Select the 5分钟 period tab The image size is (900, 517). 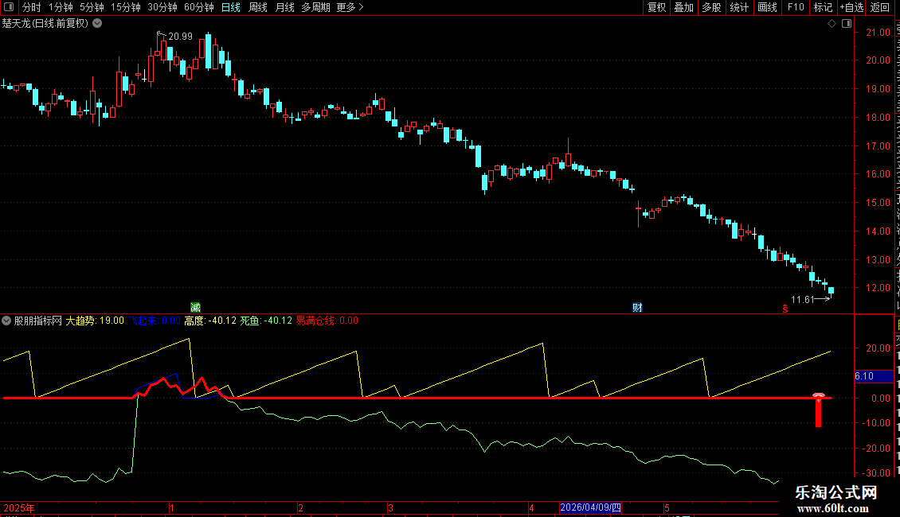92,7
